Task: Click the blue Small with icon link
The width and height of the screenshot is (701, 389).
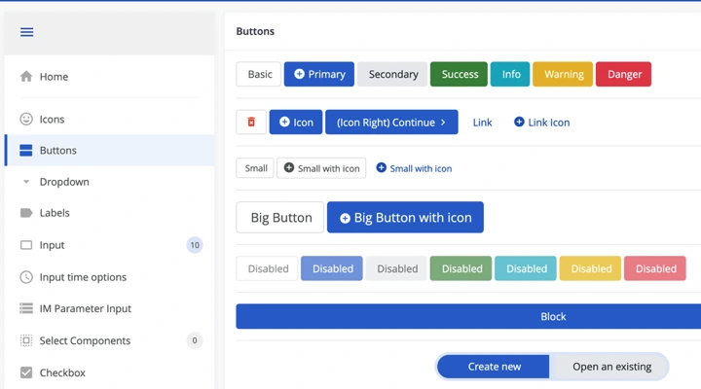Action: click(x=414, y=168)
